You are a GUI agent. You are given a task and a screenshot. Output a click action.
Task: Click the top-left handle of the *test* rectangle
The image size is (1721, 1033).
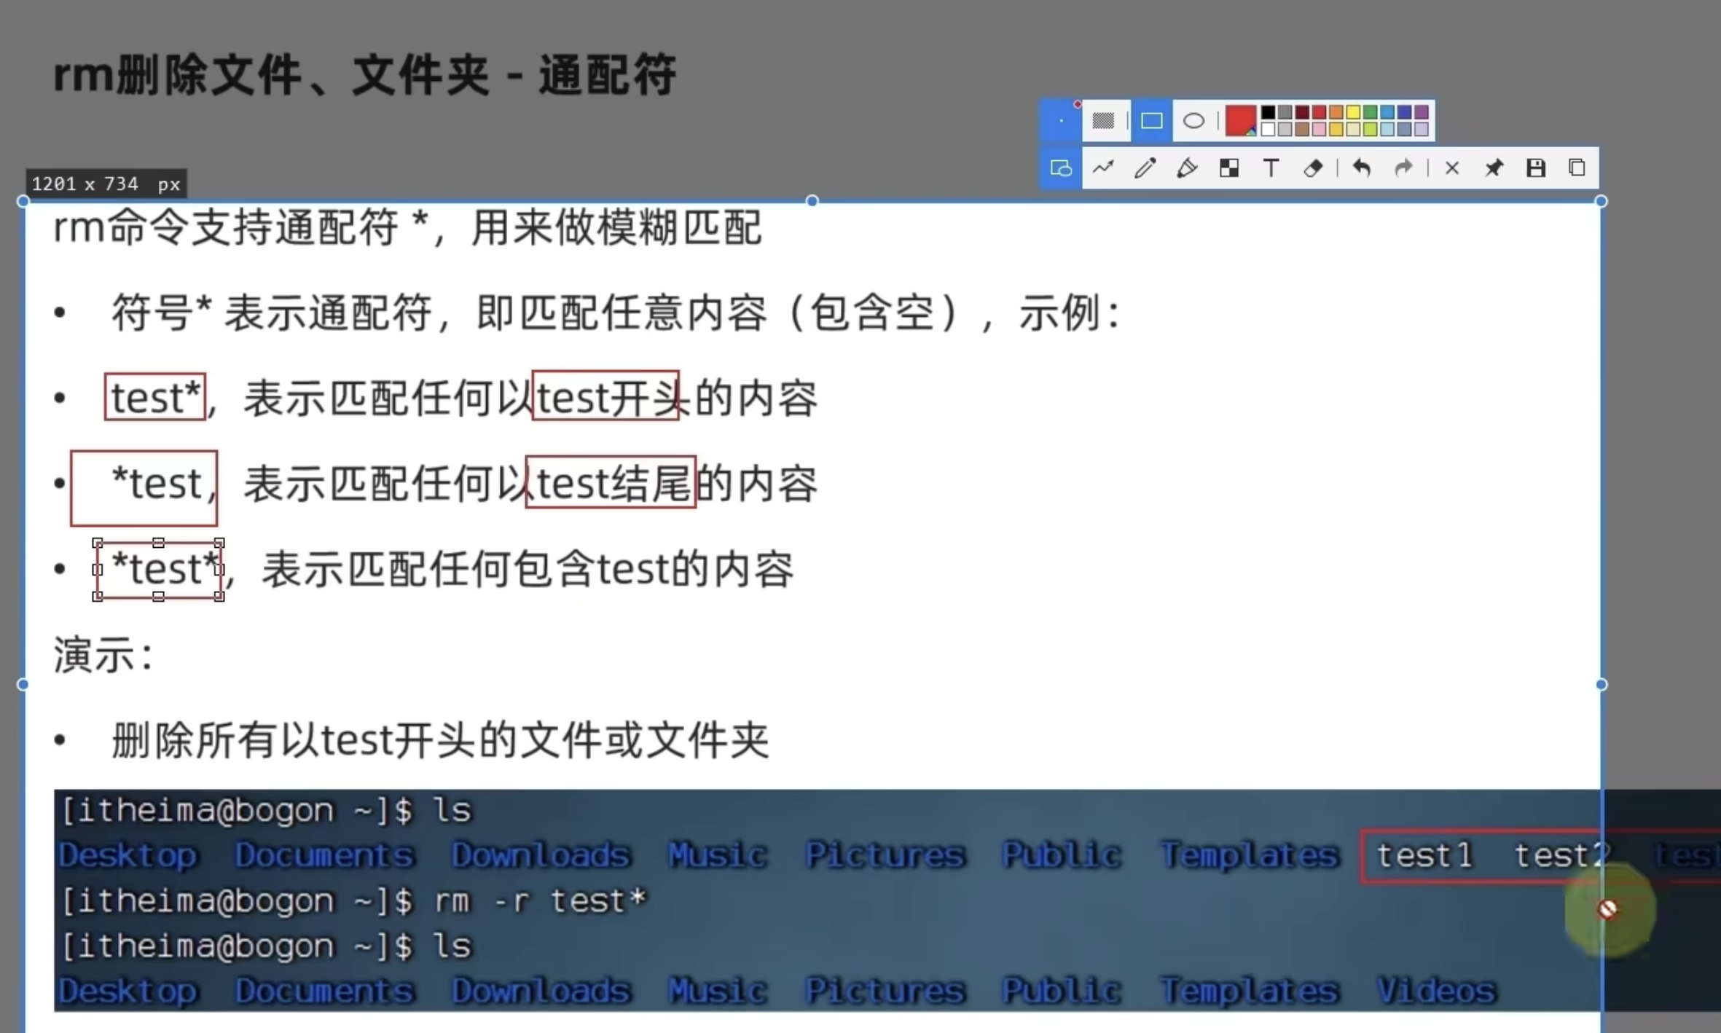98,543
